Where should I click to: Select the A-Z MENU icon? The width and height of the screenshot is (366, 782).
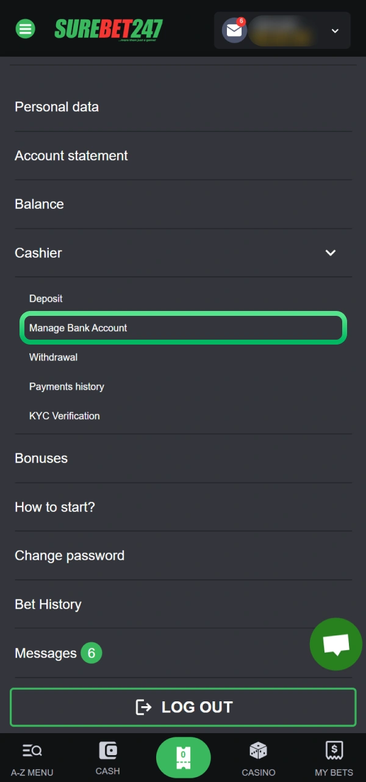[32, 758]
